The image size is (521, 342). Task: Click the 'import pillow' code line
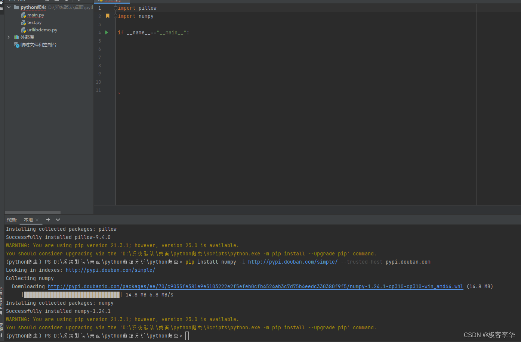[137, 8]
